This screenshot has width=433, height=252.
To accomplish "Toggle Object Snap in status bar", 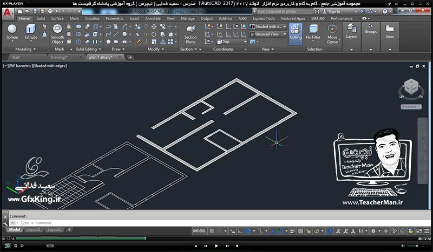I will point(280,231).
